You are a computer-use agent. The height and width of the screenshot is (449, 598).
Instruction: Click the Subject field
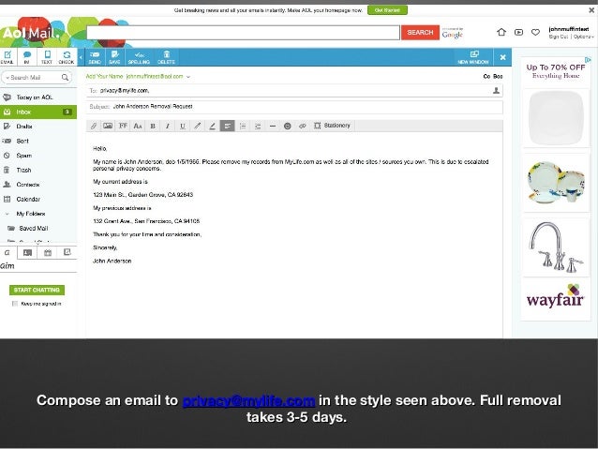point(293,107)
